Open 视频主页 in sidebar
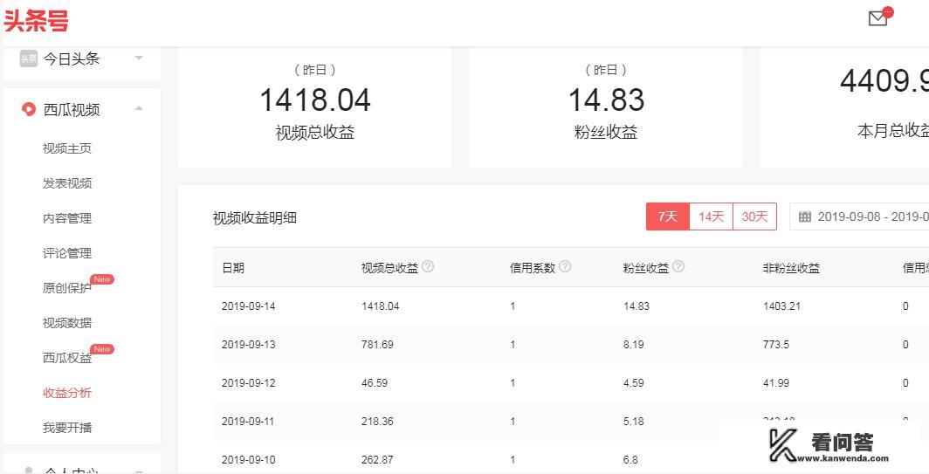The height and width of the screenshot is (474, 929). [67, 148]
